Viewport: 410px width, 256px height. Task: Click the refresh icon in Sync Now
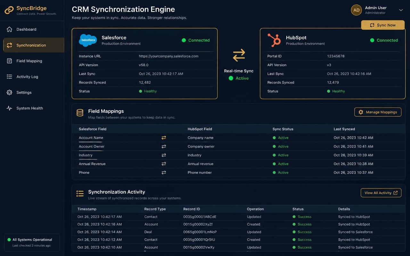click(x=372, y=25)
